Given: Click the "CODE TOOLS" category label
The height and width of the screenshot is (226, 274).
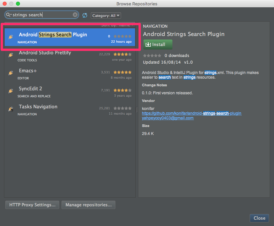Looking at the screenshot, I should pos(27,60).
